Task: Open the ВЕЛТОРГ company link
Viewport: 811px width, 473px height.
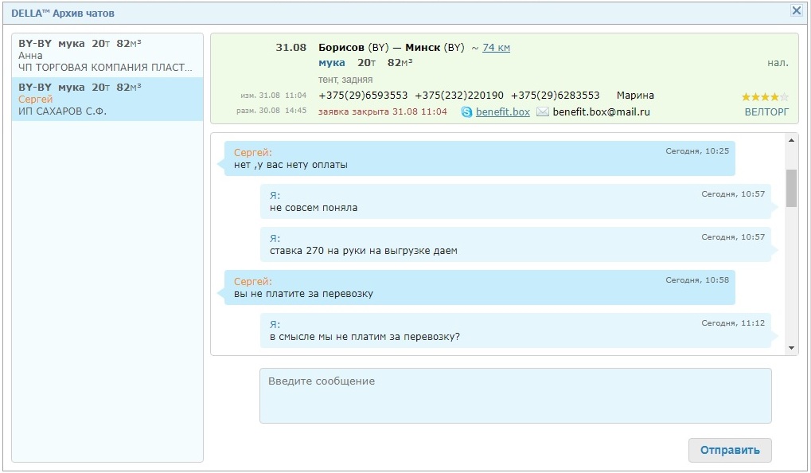Action: pos(766,112)
